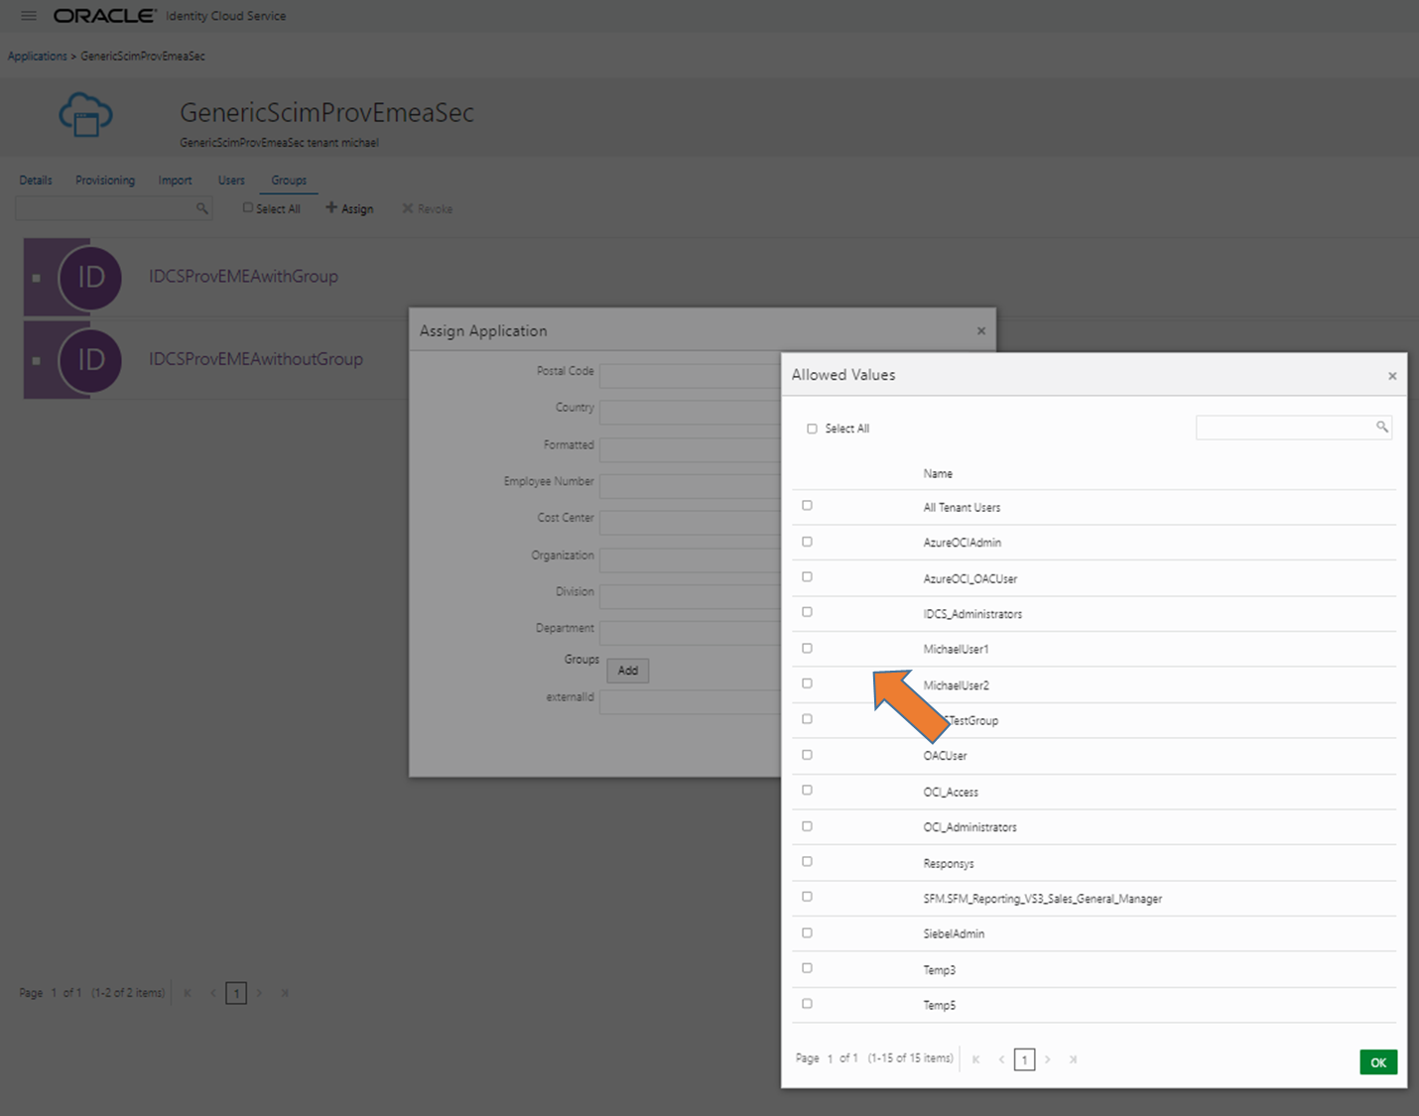Screen dimensions: 1419x1116
Task: Click the Assign action with plus icon
Action: point(350,208)
